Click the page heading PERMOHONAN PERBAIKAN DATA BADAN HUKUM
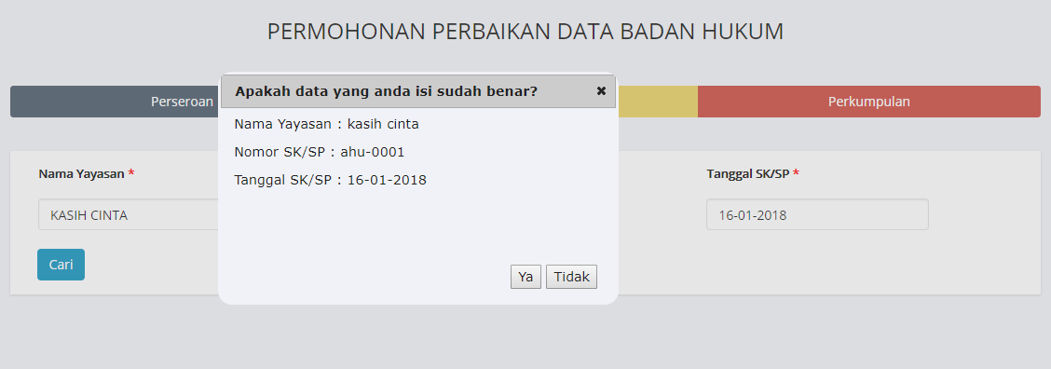Image resolution: width=1051 pixels, height=369 pixels. pos(525,32)
